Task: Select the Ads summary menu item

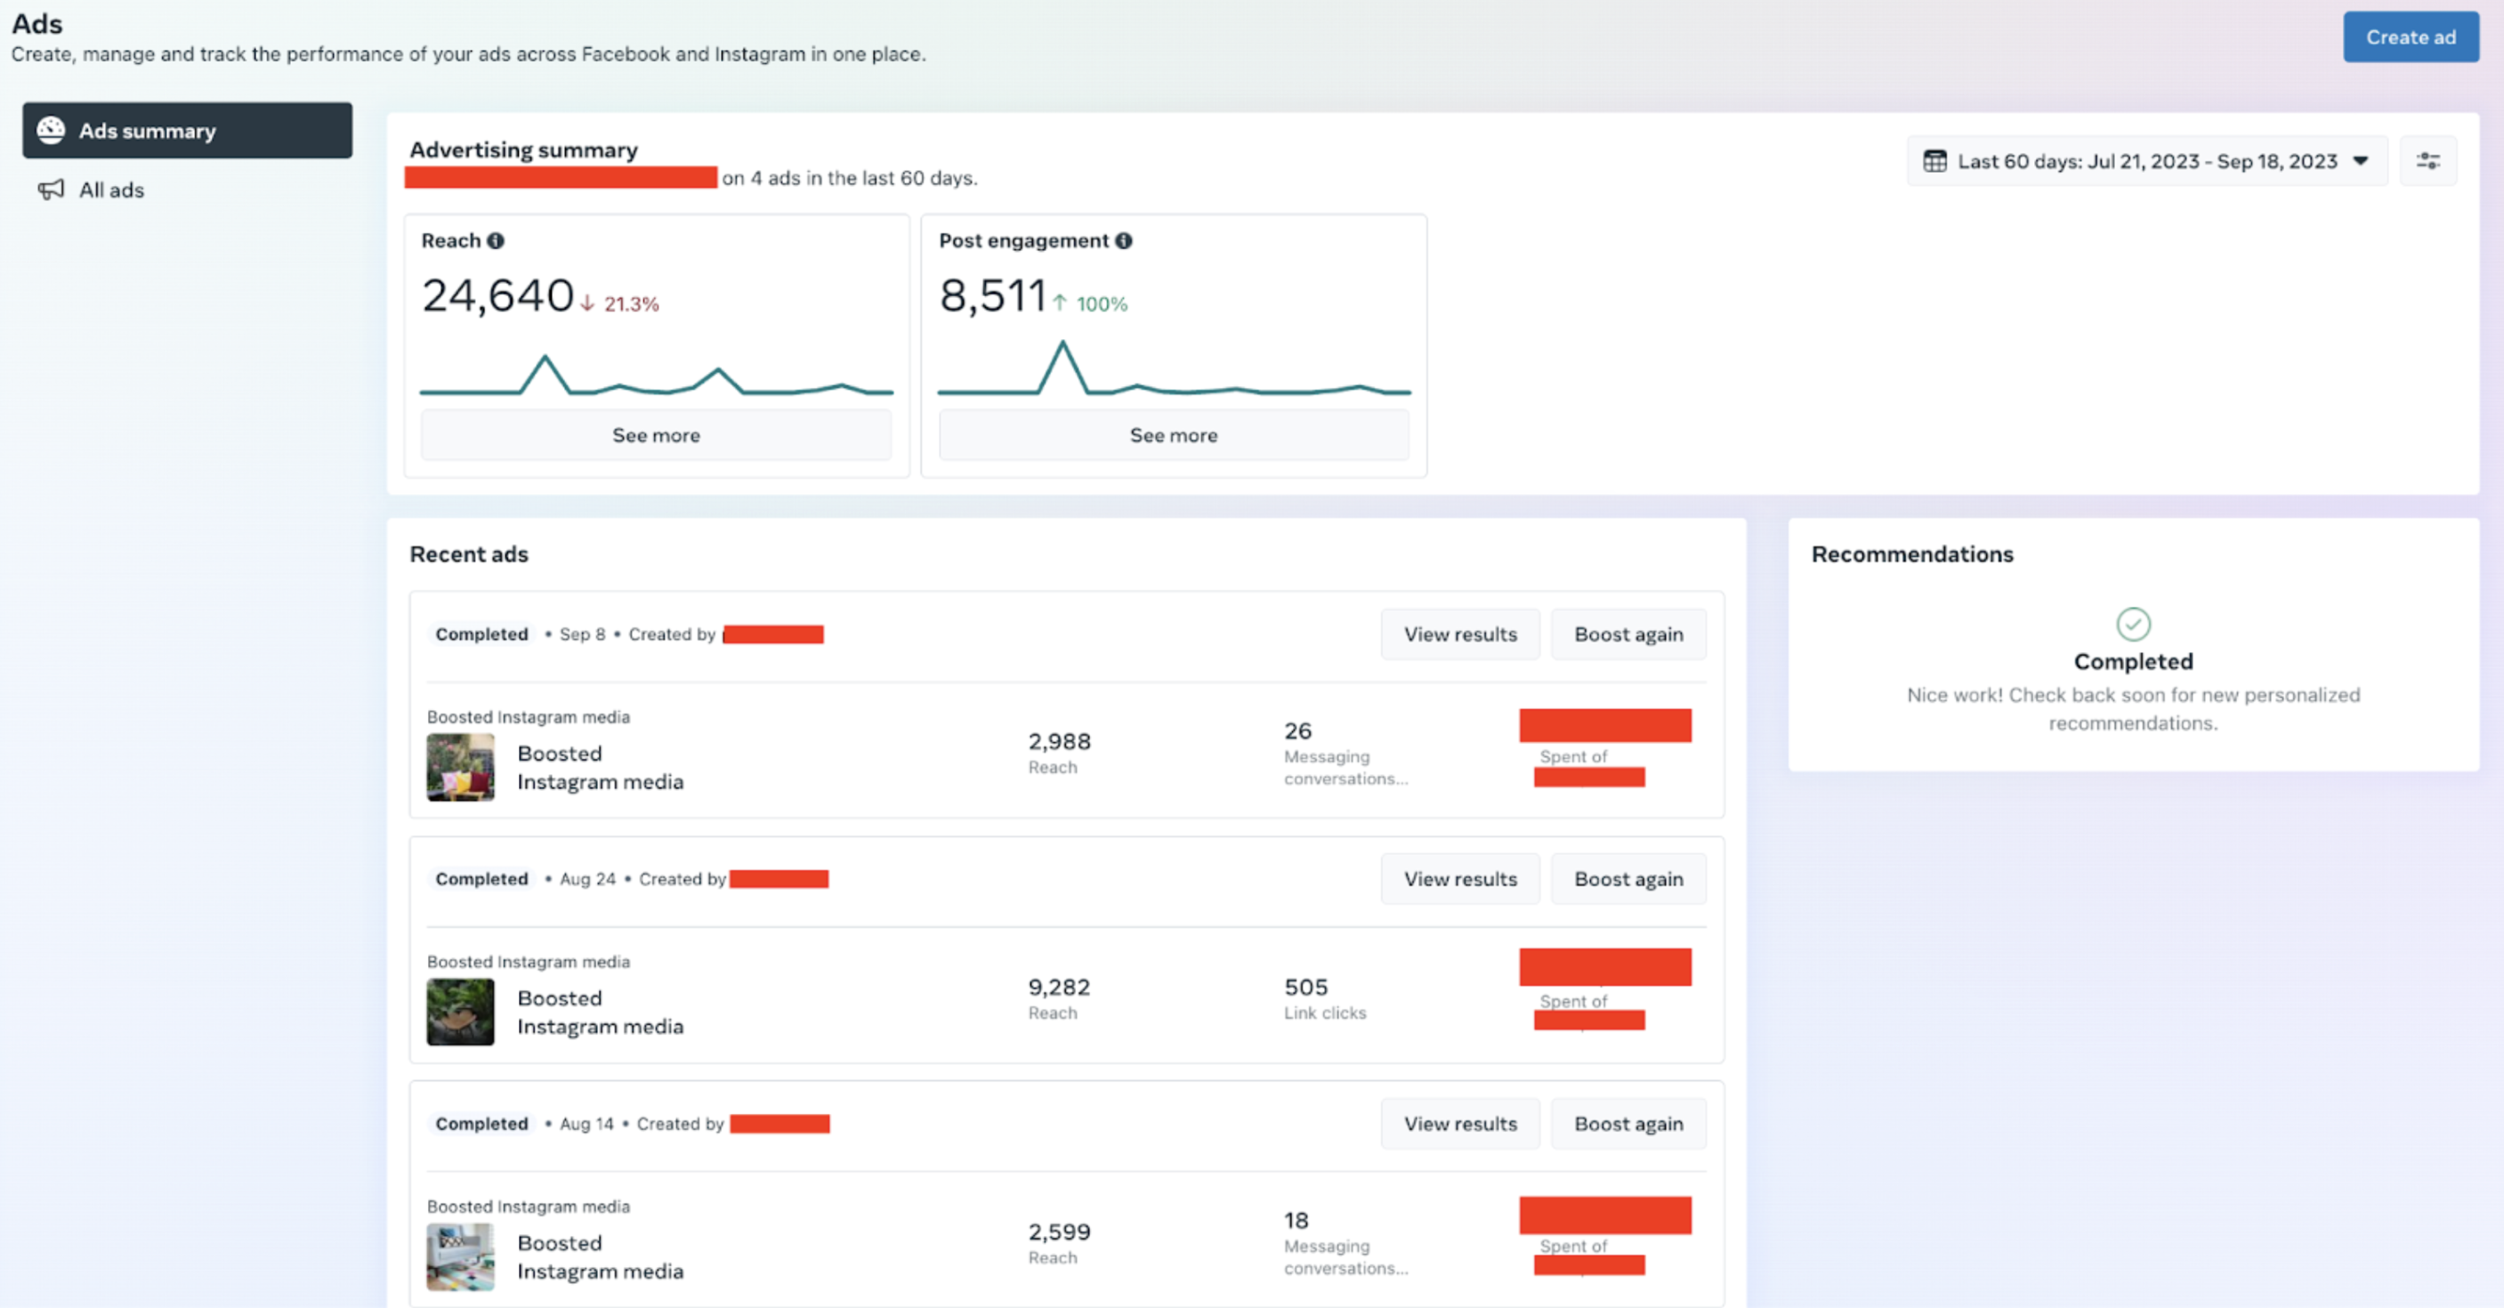Action: click(x=185, y=129)
